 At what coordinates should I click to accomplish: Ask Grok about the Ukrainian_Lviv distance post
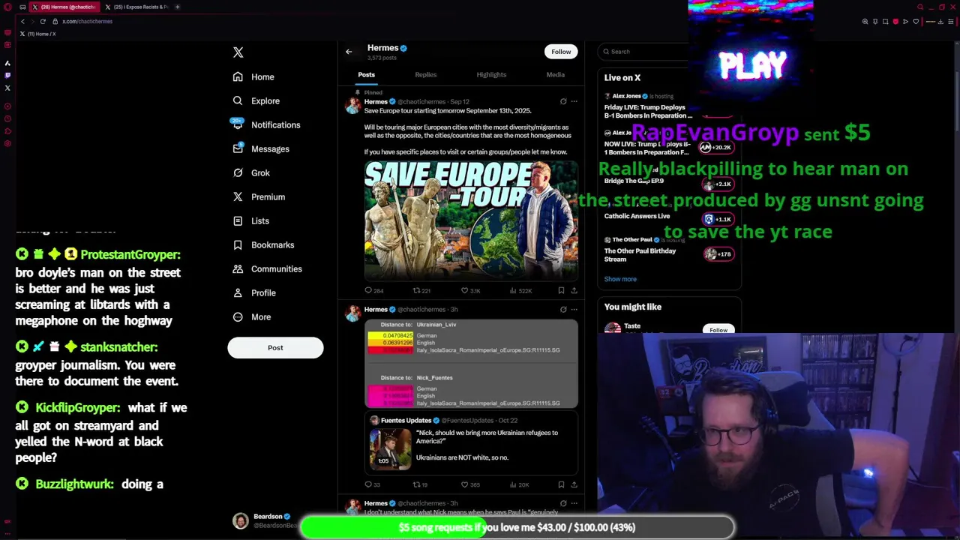coord(563,309)
